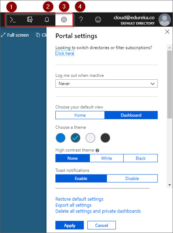Viewport: 173px width, 233px height.
Task: Disable toast notifications
Action: pos(132,178)
